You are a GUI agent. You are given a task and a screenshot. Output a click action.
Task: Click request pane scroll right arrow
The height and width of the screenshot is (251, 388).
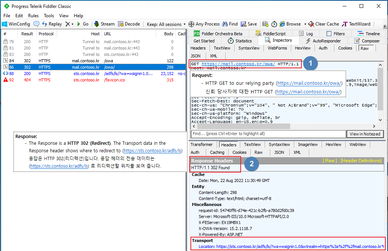pos(374,126)
